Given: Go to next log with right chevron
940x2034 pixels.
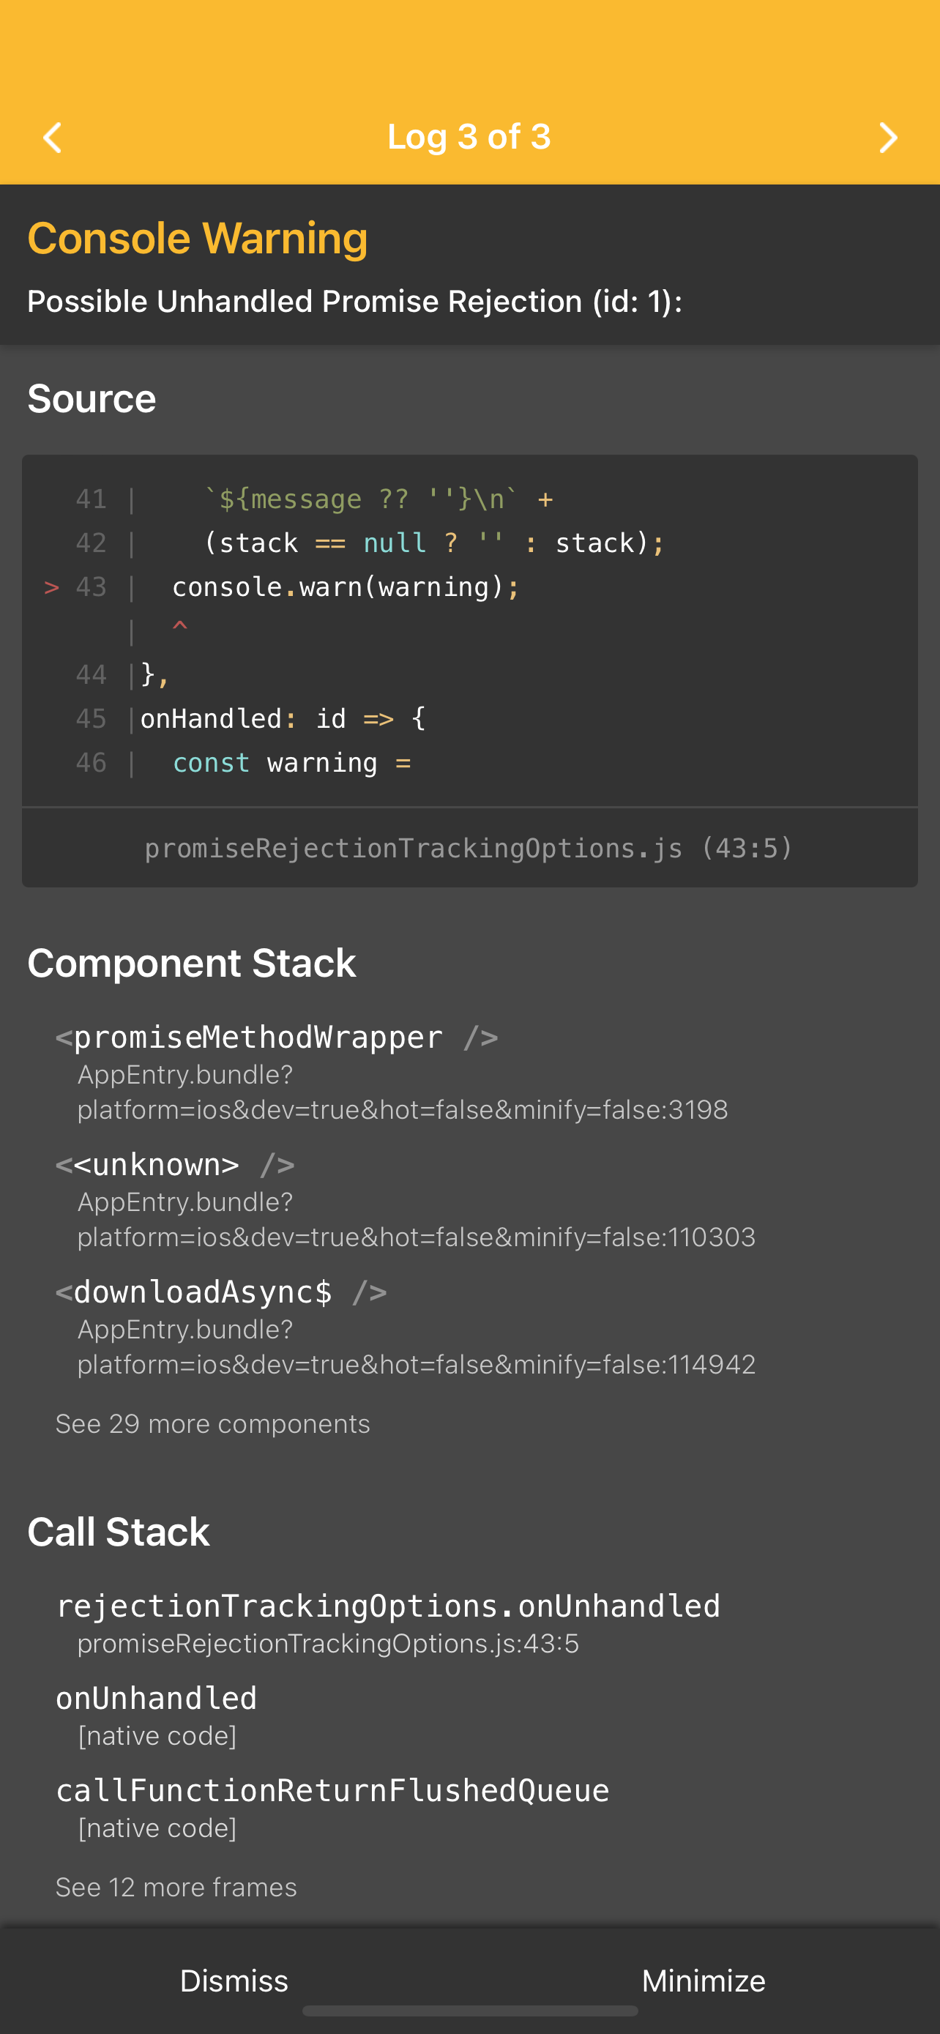Looking at the screenshot, I should click(x=888, y=138).
